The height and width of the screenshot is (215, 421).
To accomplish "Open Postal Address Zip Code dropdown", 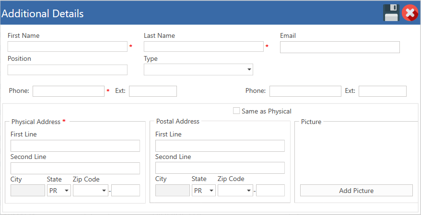I will coord(235,190).
